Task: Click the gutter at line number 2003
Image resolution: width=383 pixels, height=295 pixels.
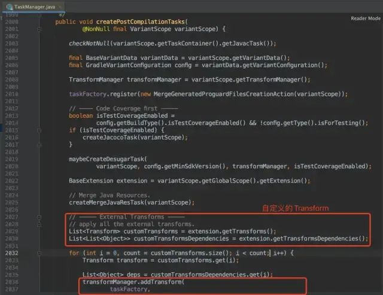Action: click(x=12, y=44)
